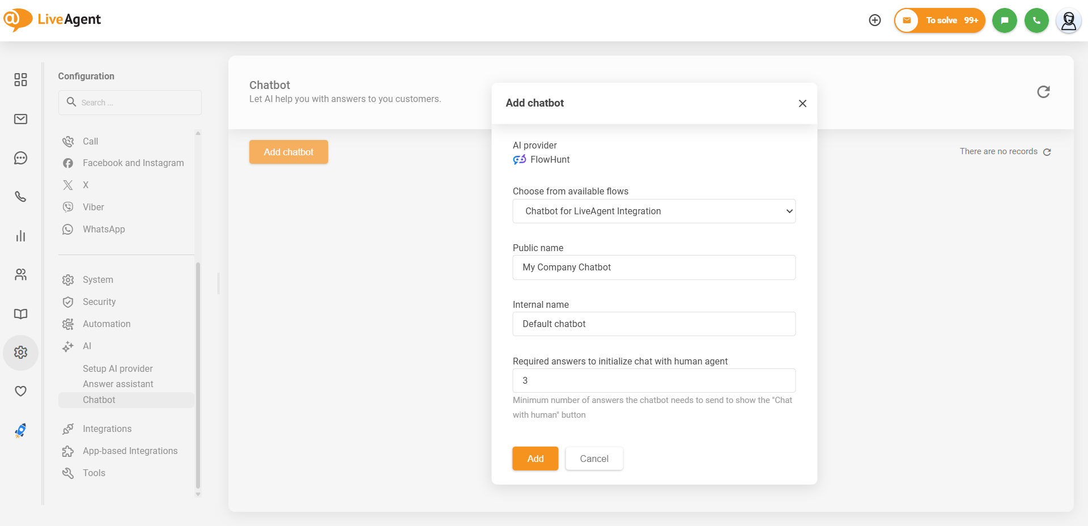Click the Public name input field
This screenshot has width=1088, height=526.
pyautogui.click(x=653, y=268)
